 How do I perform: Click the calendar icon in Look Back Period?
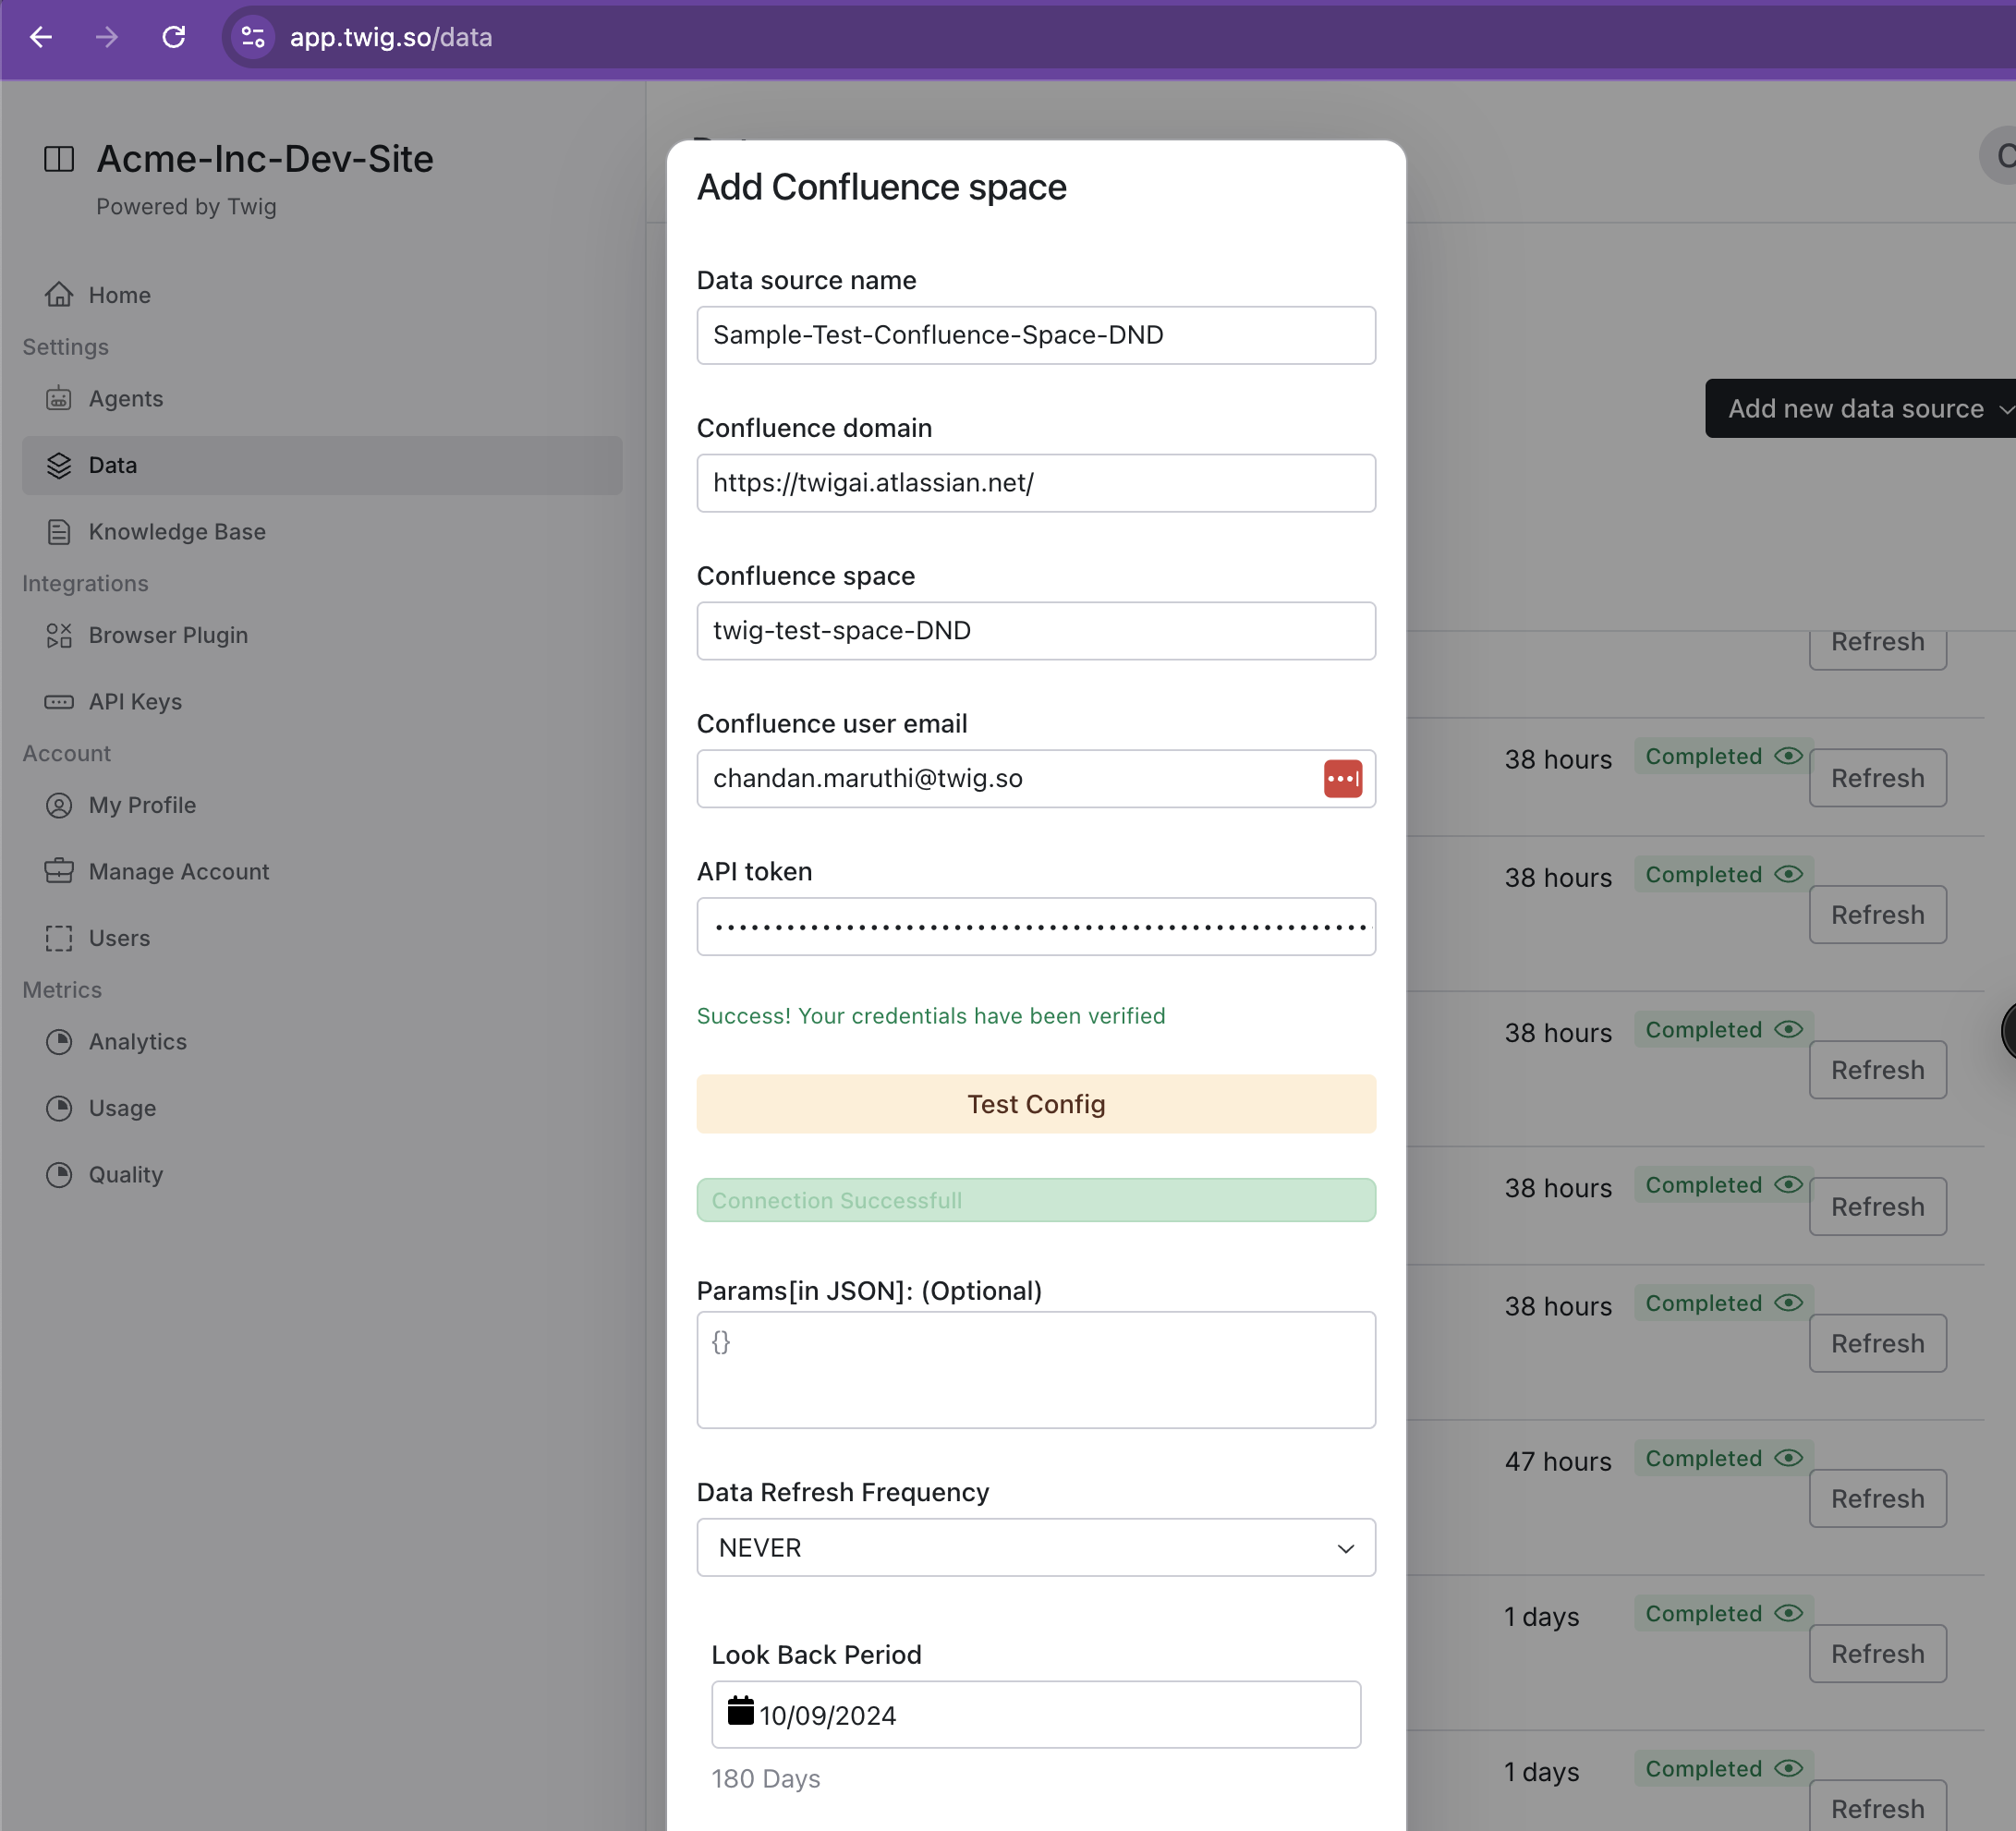(x=740, y=1711)
